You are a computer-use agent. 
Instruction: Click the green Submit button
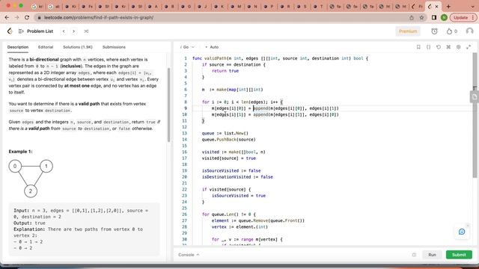(459, 255)
